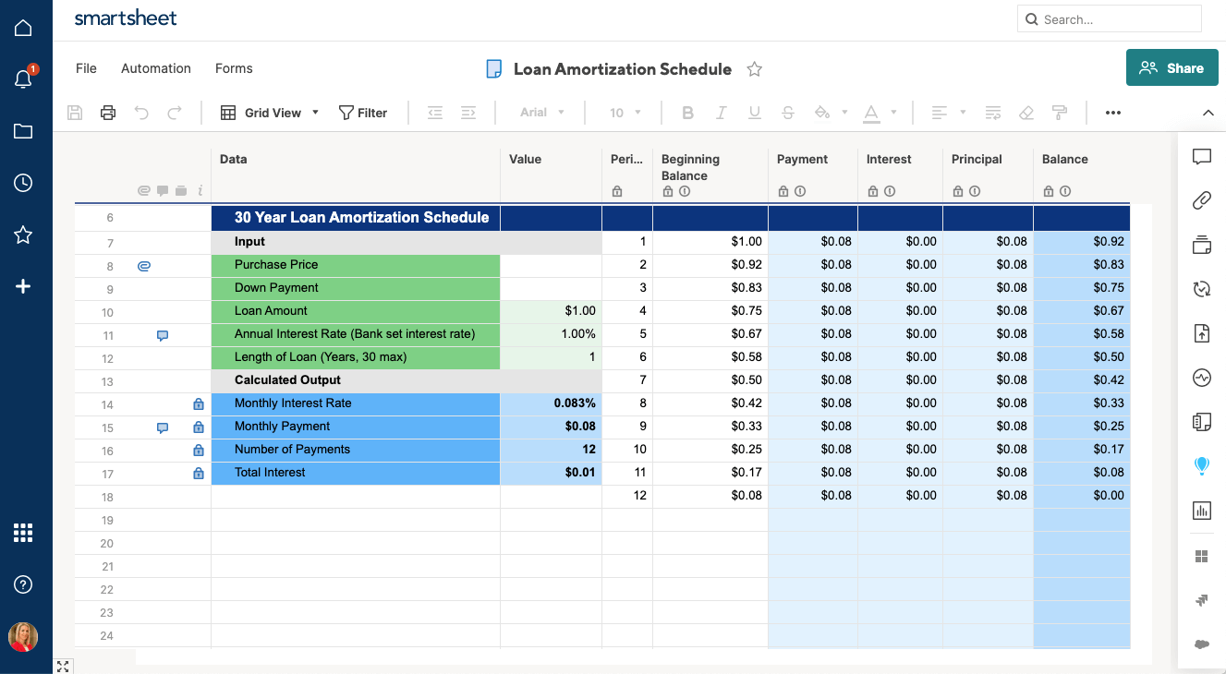Expand the font size dropdown
The height and width of the screenshot is (674, 1226).
(625, 113)
